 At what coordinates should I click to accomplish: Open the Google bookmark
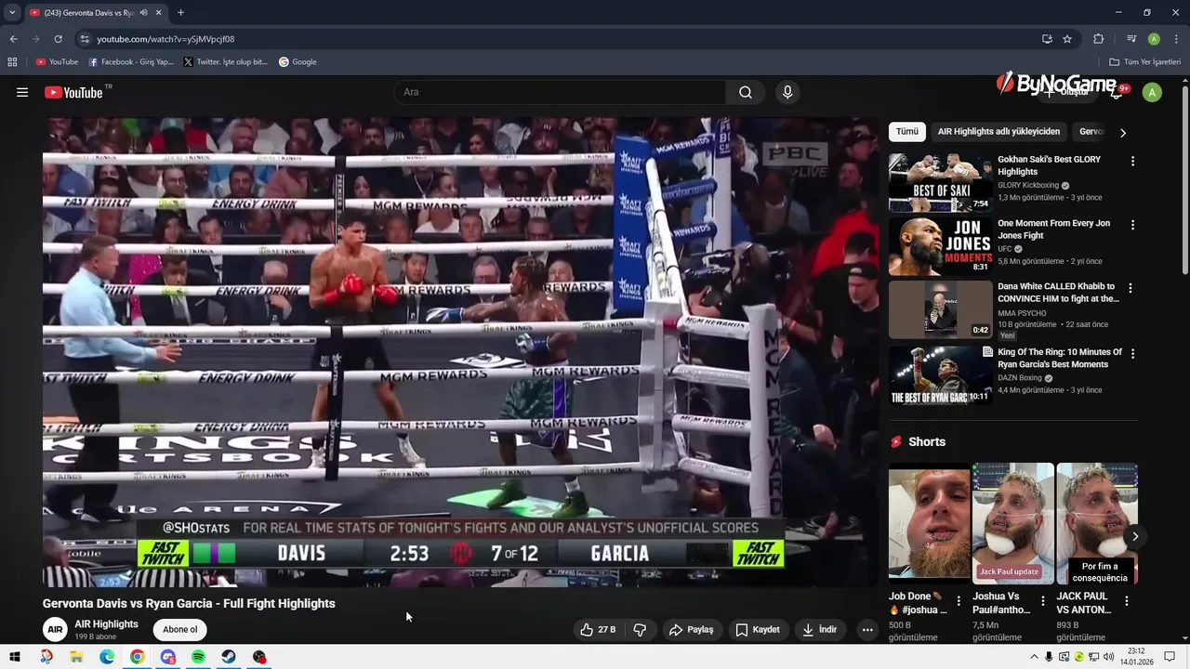tap(297, 62)
